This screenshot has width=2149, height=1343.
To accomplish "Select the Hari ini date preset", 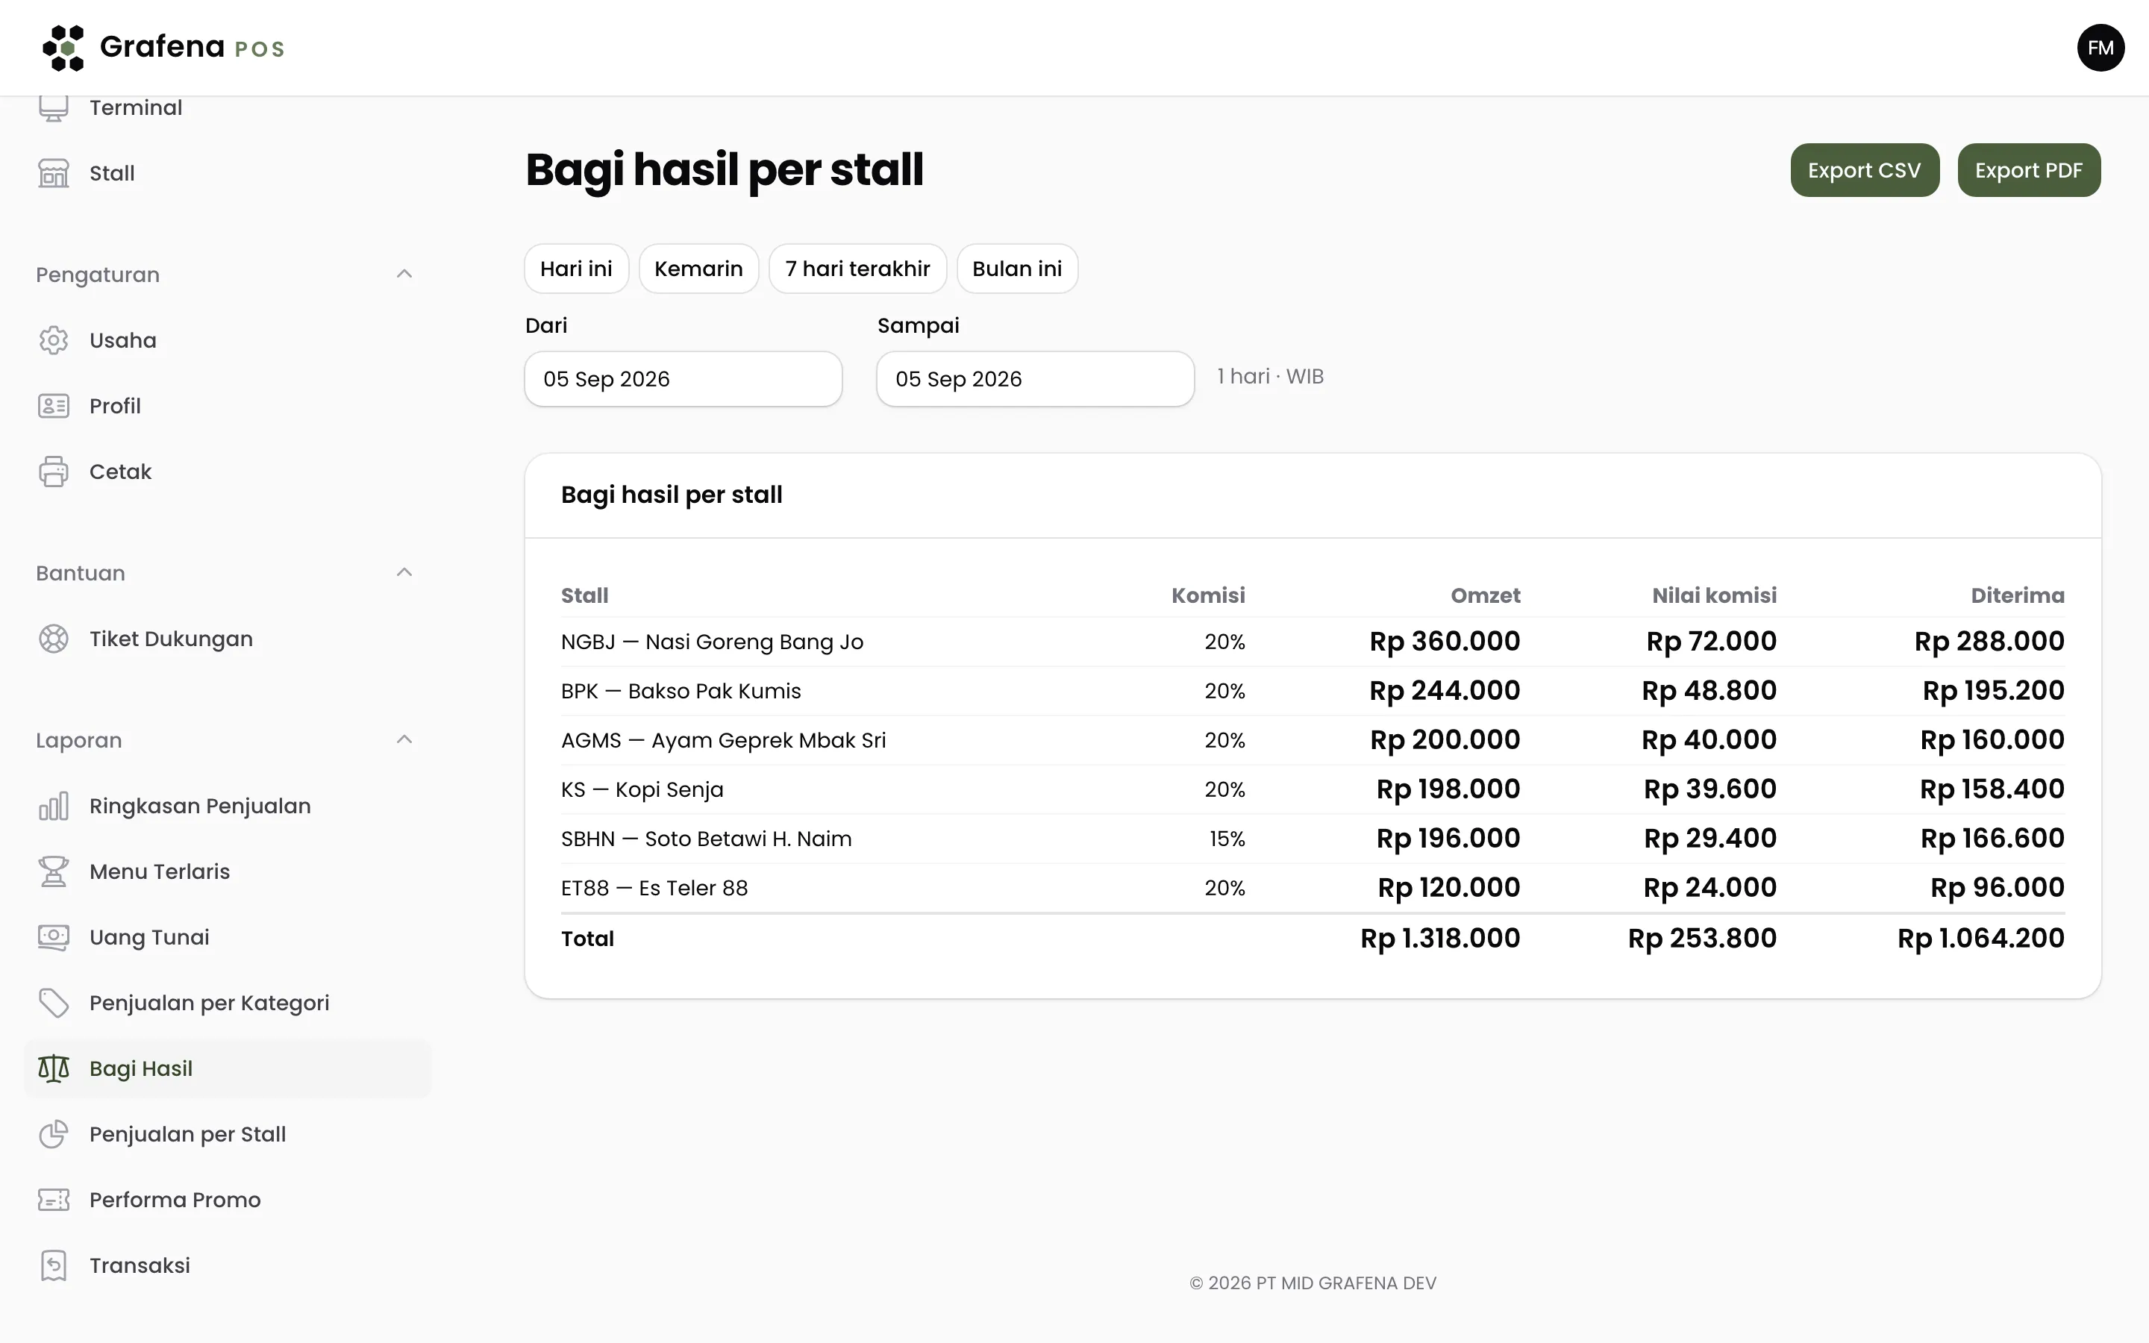I will [576, 269].
